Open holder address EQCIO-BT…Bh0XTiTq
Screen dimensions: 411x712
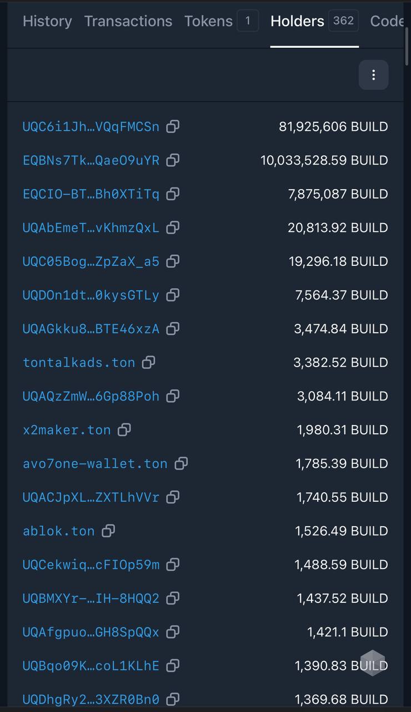[x=91, y=194]
